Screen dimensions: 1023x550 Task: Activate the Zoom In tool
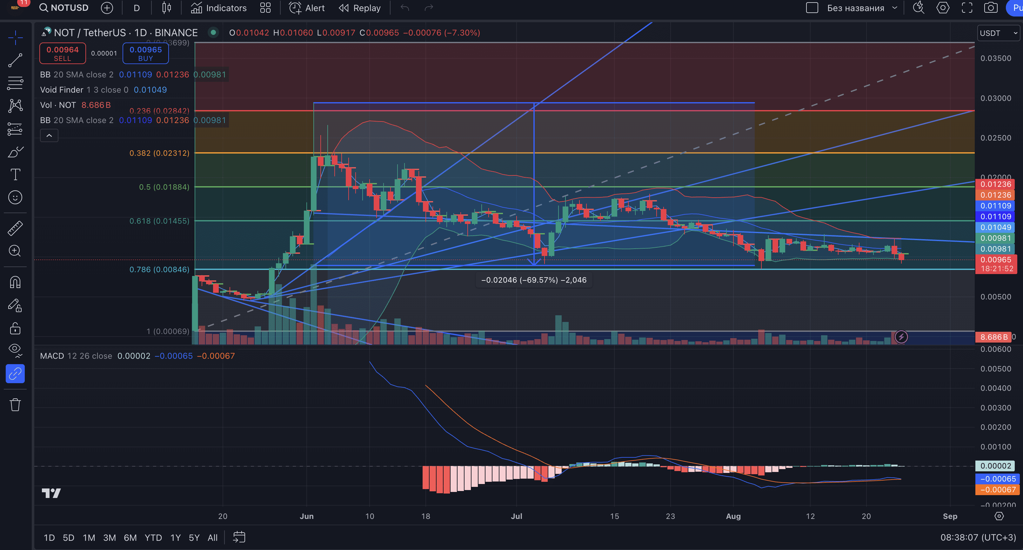pyautogui.click(x=15, y=251)
